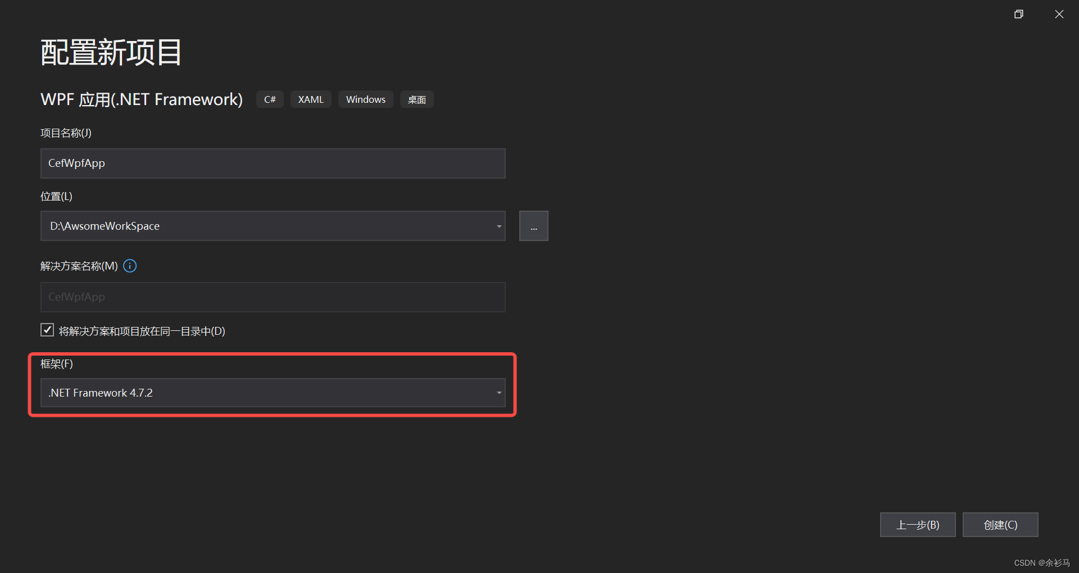This screenshot has width=1079, height=573.
Task: Click the WPF 应用(.NET Framework) heading
Action: tap(142, 99)
